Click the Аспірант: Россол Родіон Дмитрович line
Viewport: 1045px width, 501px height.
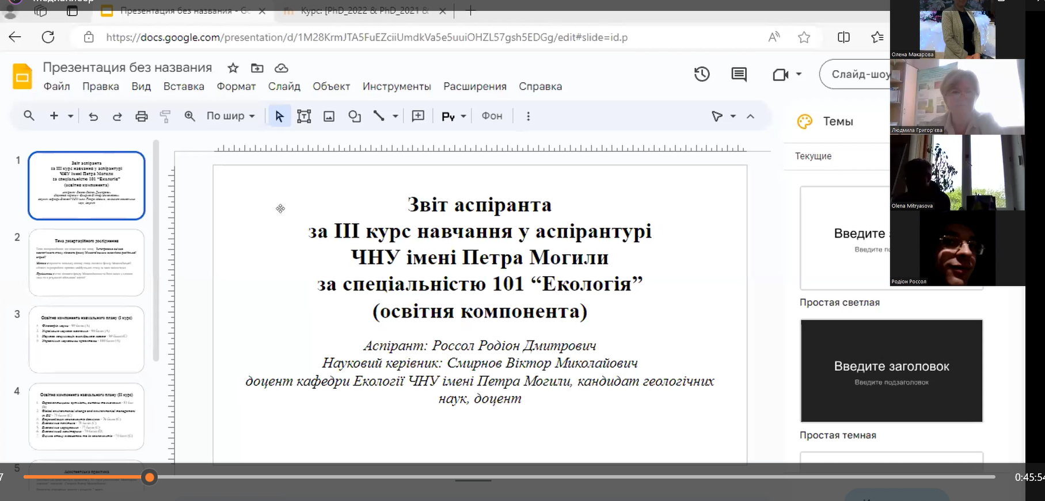pos(480,346)
